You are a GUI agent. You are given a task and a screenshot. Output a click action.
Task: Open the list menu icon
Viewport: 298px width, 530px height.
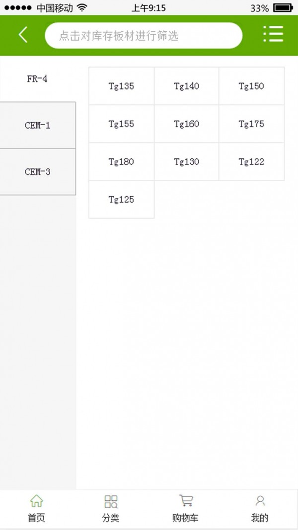point(273,34)
